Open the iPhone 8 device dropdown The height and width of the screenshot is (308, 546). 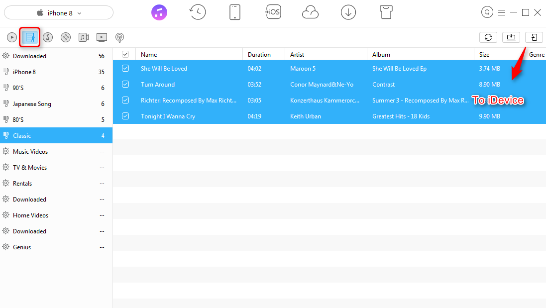point(59,13)
